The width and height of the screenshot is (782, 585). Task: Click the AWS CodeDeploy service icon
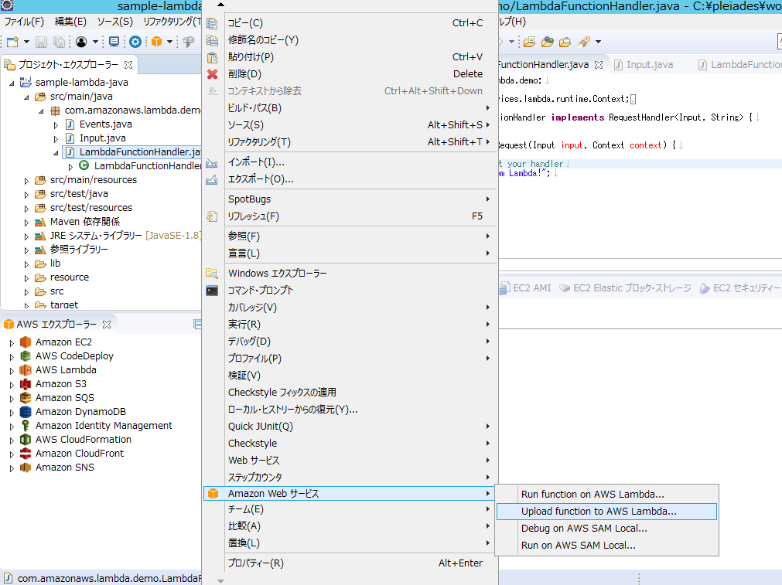pyautogui.click(x=26, y=356)
